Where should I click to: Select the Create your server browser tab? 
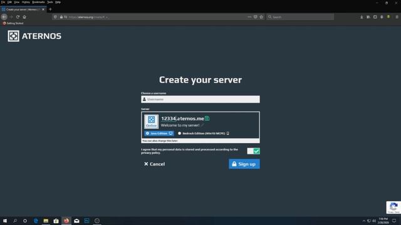pyautogui.click(x=23, y=9)
